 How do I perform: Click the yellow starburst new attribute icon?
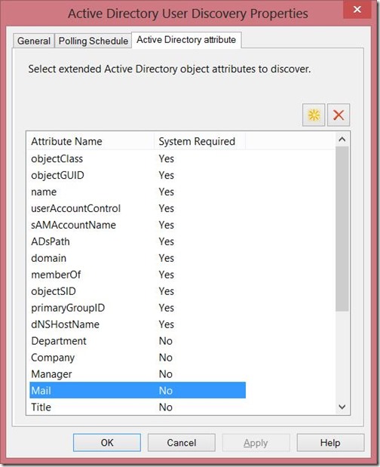tap(314, 115)
